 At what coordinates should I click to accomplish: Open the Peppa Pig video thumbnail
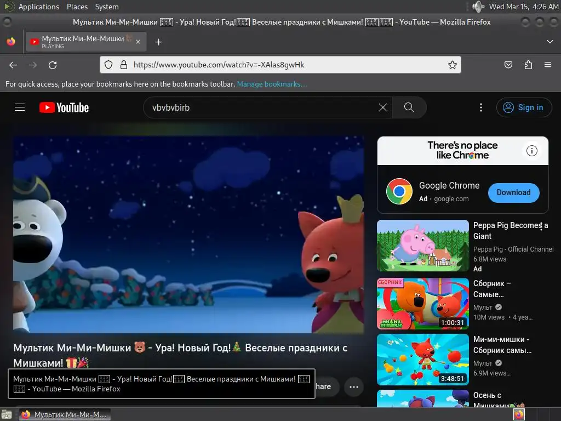pos(422,246)
